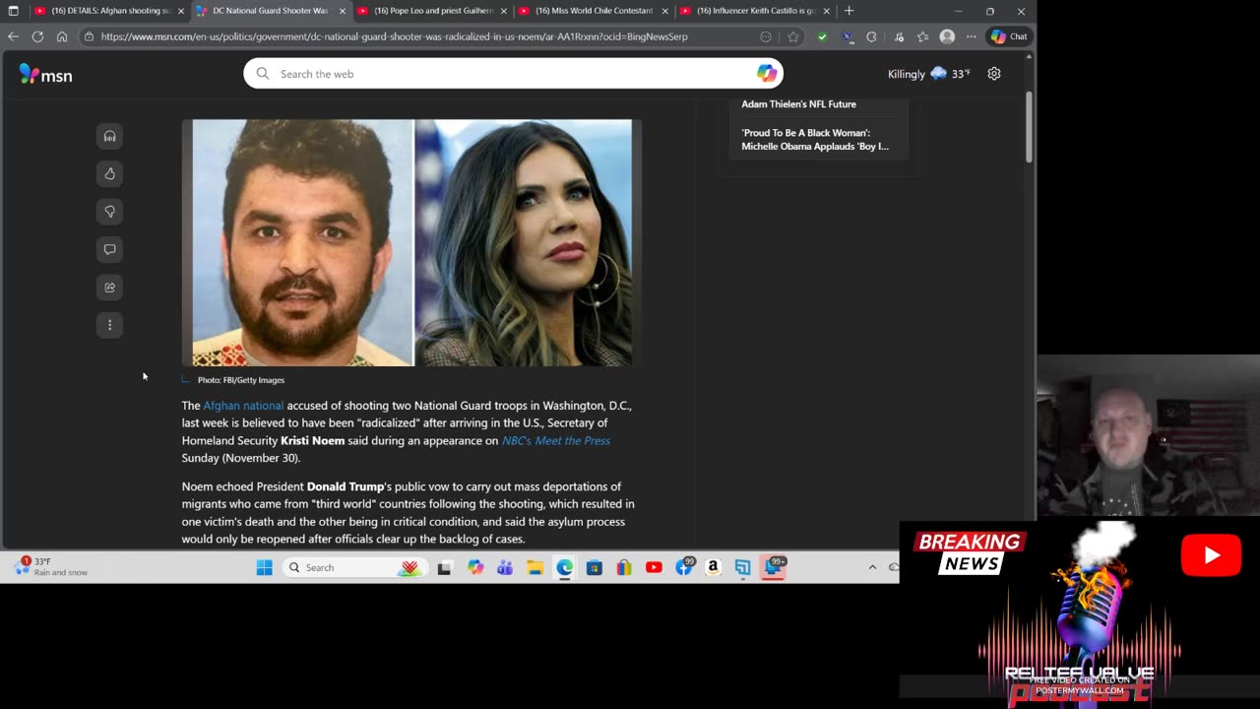Open YouTube from the taskbar
The image size is (1260, 709).
point(654,567)
